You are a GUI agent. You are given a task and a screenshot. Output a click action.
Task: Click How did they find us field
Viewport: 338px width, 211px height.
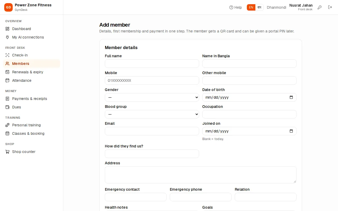[152, 154]
